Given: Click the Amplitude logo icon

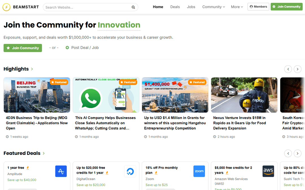Looking at the screenshot, I should [x=61, y=171].
